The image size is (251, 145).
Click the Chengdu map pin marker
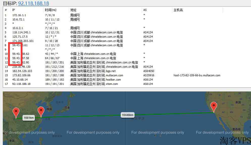(16, 113)
